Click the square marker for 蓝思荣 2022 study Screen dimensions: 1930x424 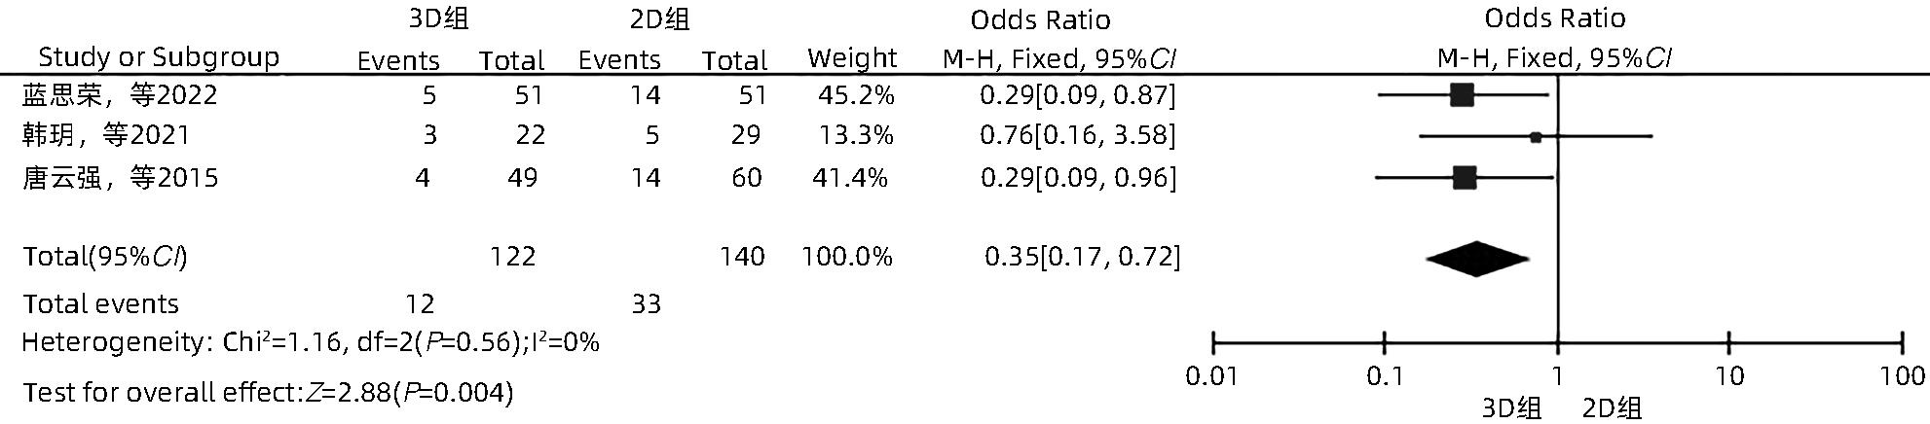pyautogui.click(x=1461, y=95)
